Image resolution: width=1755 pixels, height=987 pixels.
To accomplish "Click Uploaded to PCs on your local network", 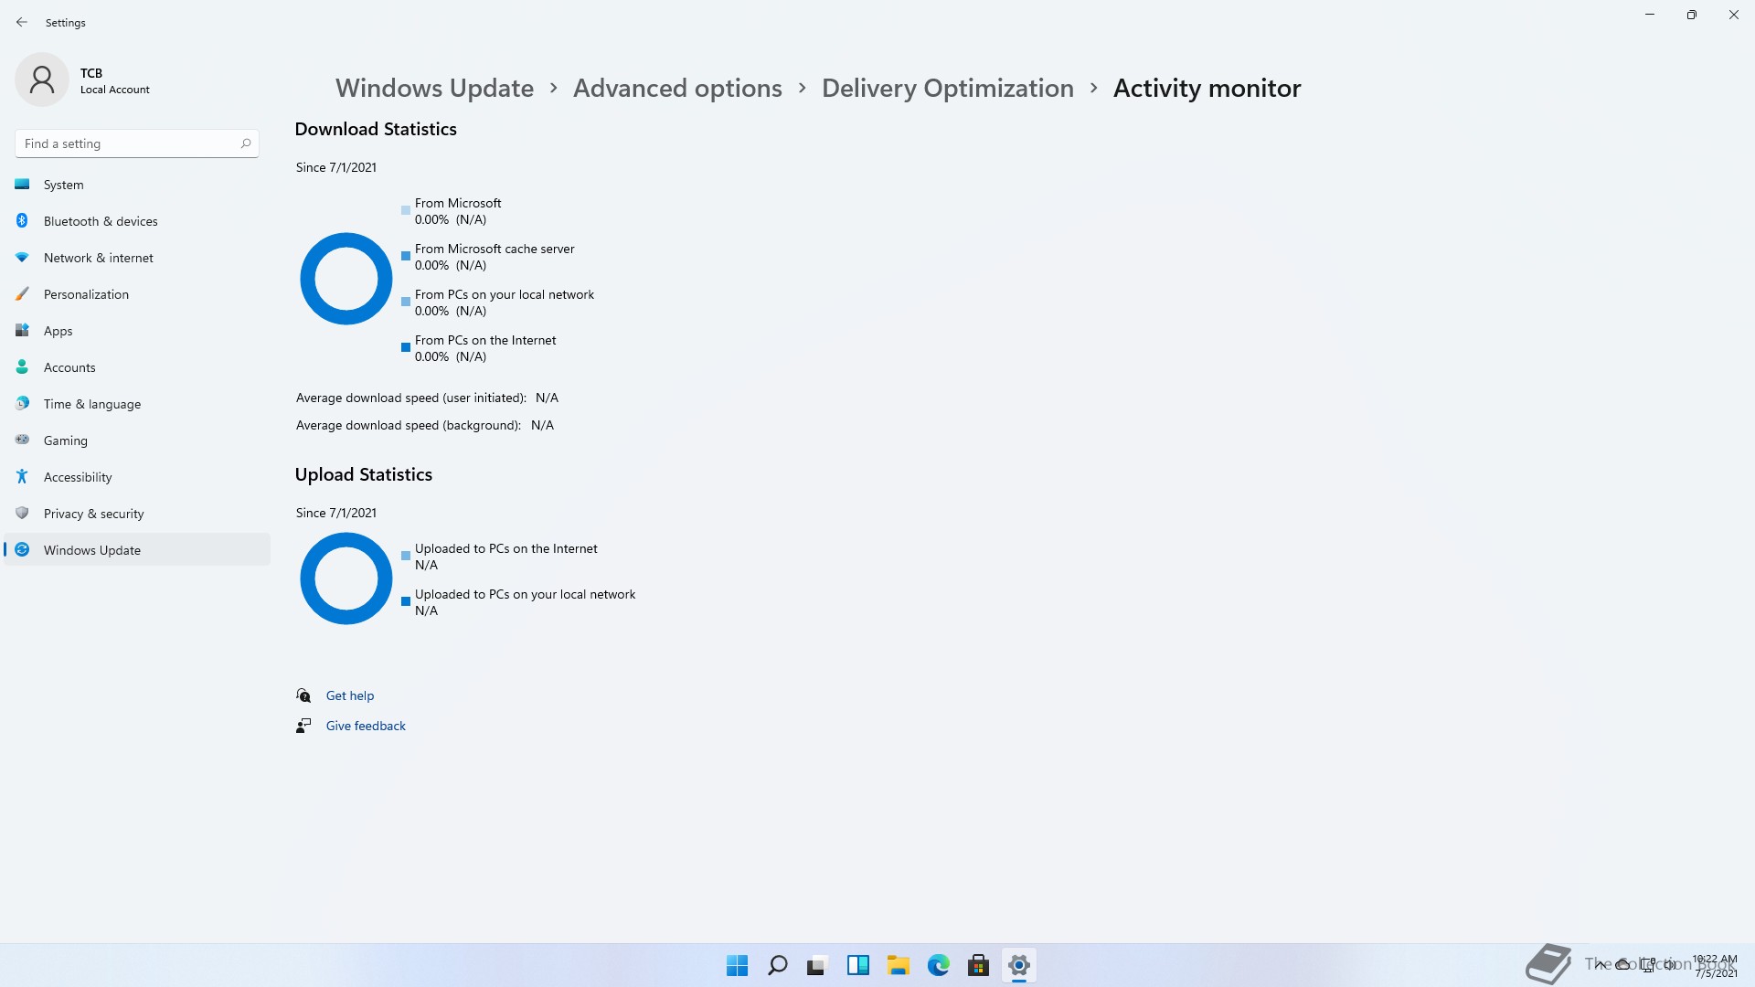I will [x=526, y=594].
